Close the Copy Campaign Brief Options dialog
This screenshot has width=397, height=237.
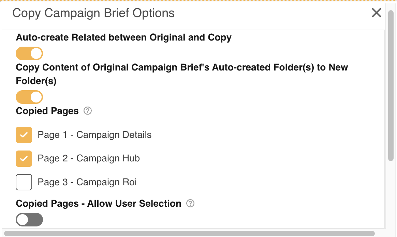[376, 13]
